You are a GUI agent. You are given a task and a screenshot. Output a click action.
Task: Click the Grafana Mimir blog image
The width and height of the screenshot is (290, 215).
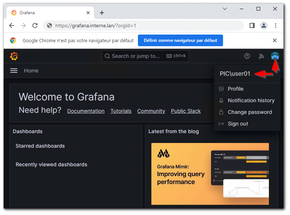click(x=210, y=174)
